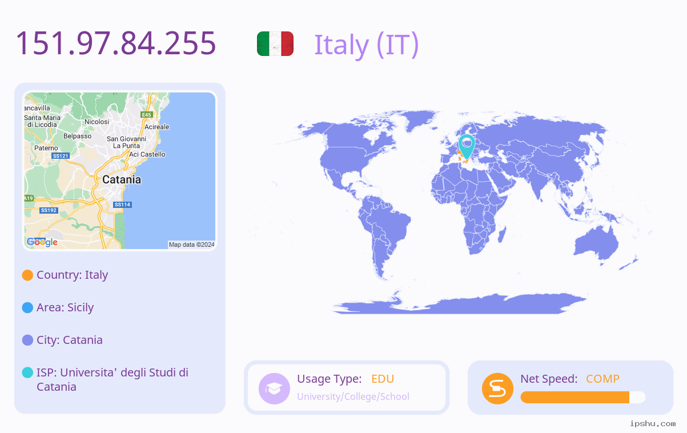Click the EDU usage type label
687x433 pixels.
click(383, 379)
